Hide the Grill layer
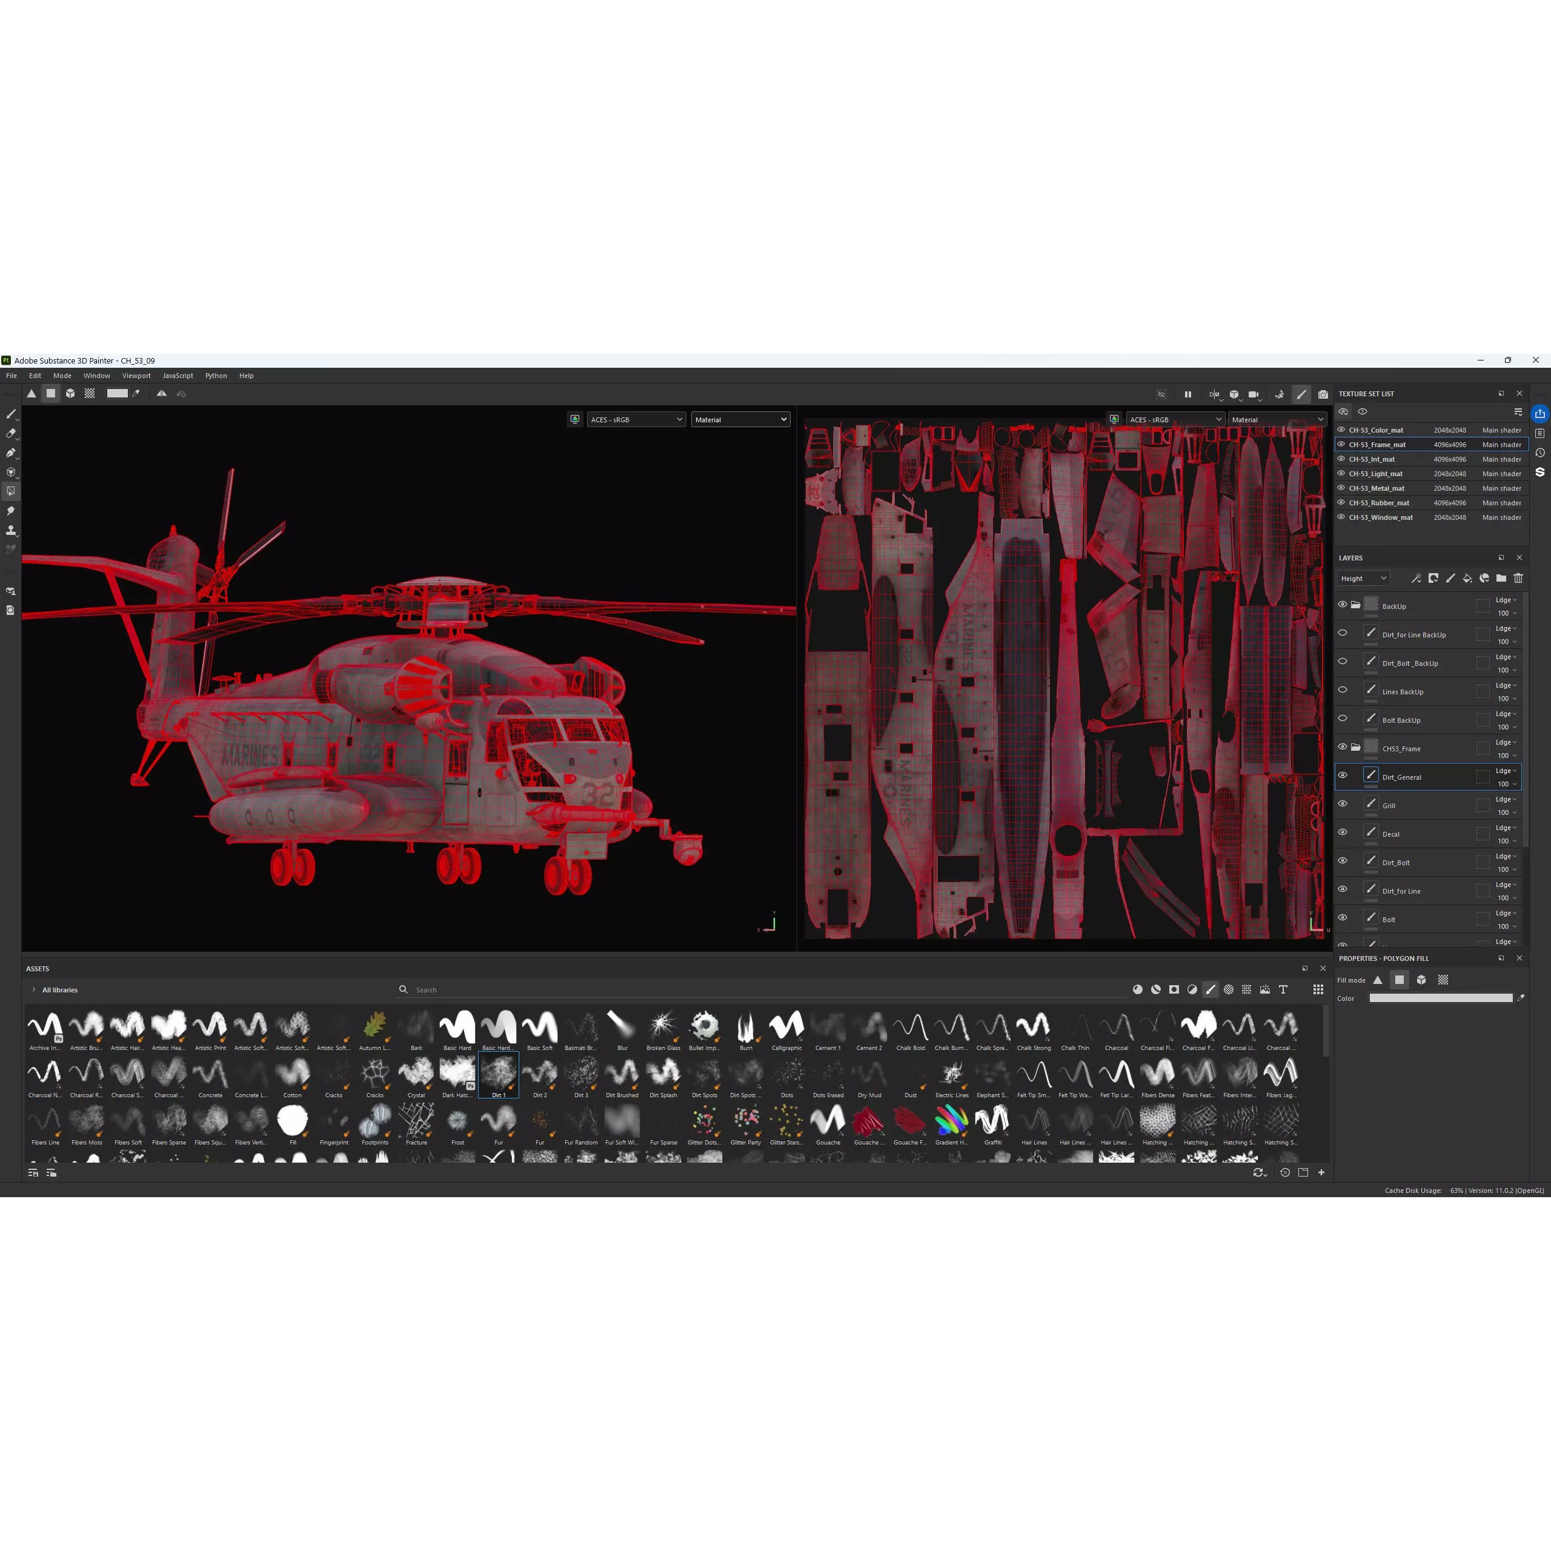Image resolution: width=1551 pixels, height=1551 pixels. (x=1342, y=803)
